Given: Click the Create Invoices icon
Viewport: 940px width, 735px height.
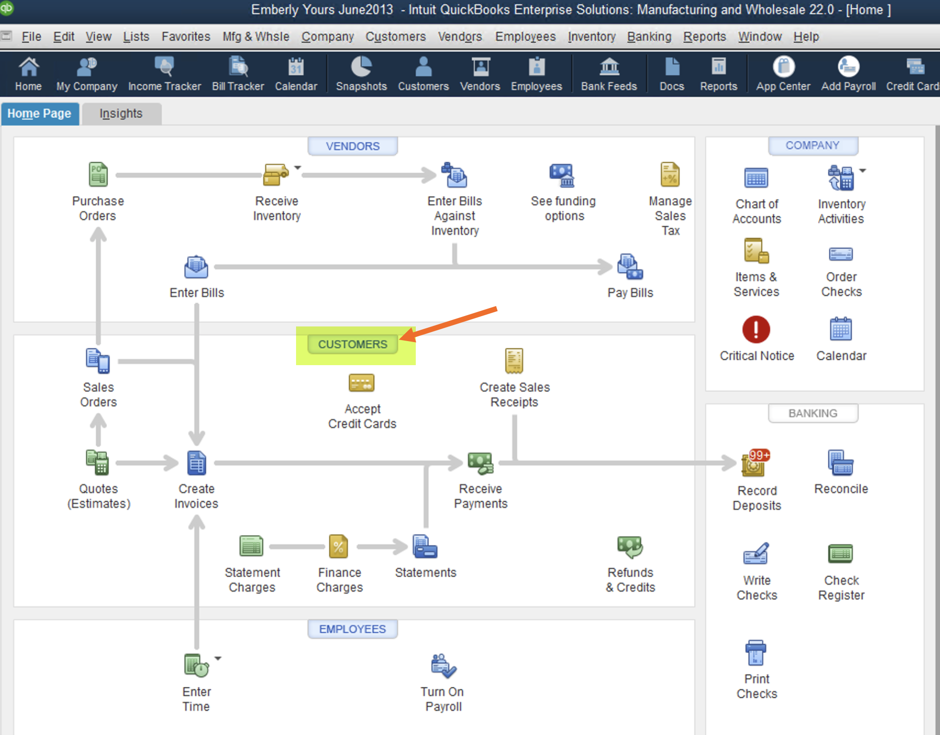Looking at the screenshot, I should click(196, 463).
